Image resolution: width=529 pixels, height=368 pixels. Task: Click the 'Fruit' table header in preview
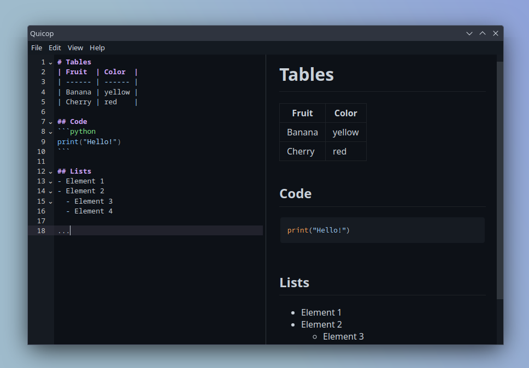(x=302, y=113)
